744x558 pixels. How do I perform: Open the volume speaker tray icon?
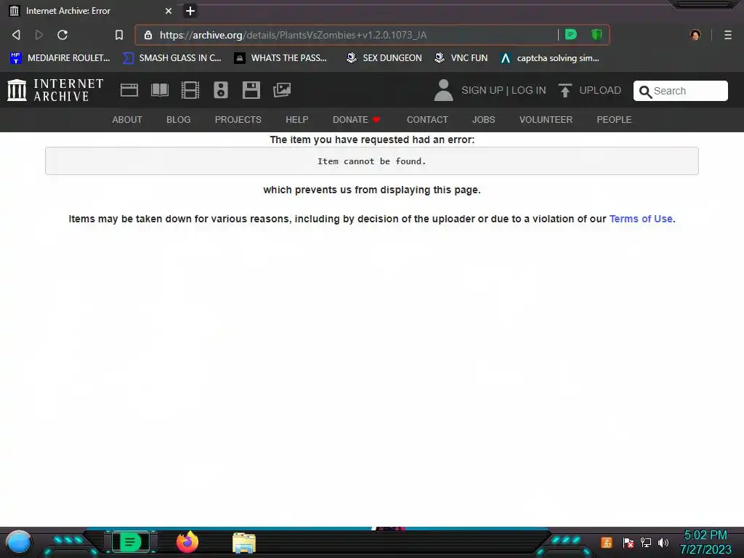coord(663,542)
